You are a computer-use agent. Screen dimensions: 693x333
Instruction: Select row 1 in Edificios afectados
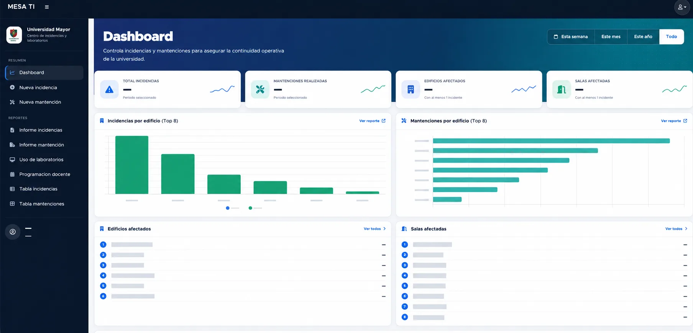pyautogui.click(x=243, y=245)
